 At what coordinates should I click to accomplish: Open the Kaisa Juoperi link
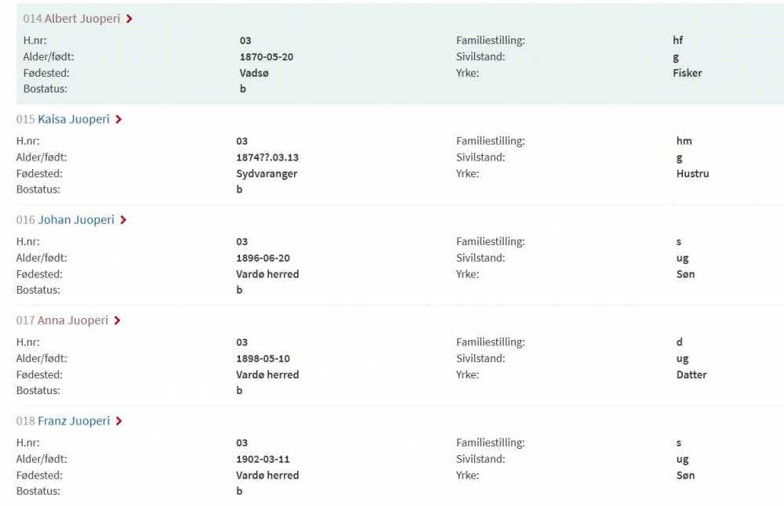coord(74,120)
